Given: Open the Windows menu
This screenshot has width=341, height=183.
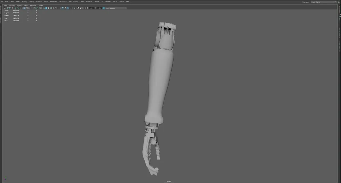Looking at the screenshot, I should [39, 2].
